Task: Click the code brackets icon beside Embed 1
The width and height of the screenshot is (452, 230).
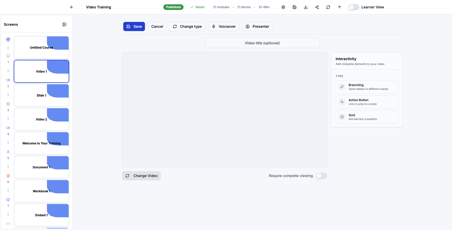Action: tap(8, 223)
